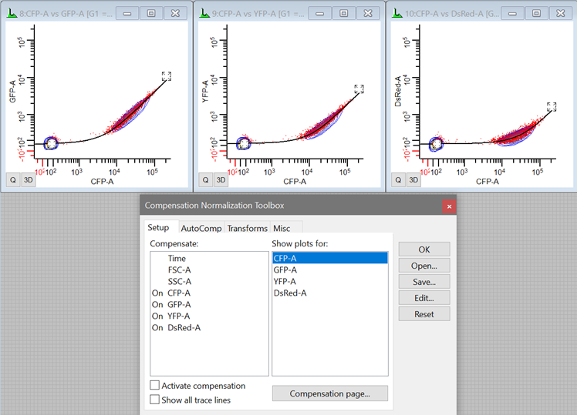Image resolution: width=577 pixels, height=415 pixels.
Task: Click the Compensation page... button
Action: [329, 393]
